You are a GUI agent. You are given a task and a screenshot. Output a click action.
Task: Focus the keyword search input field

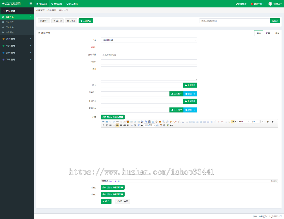(234, 21)
